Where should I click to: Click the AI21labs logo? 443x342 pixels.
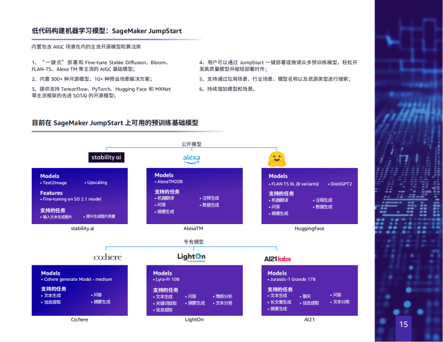point(277,258)
